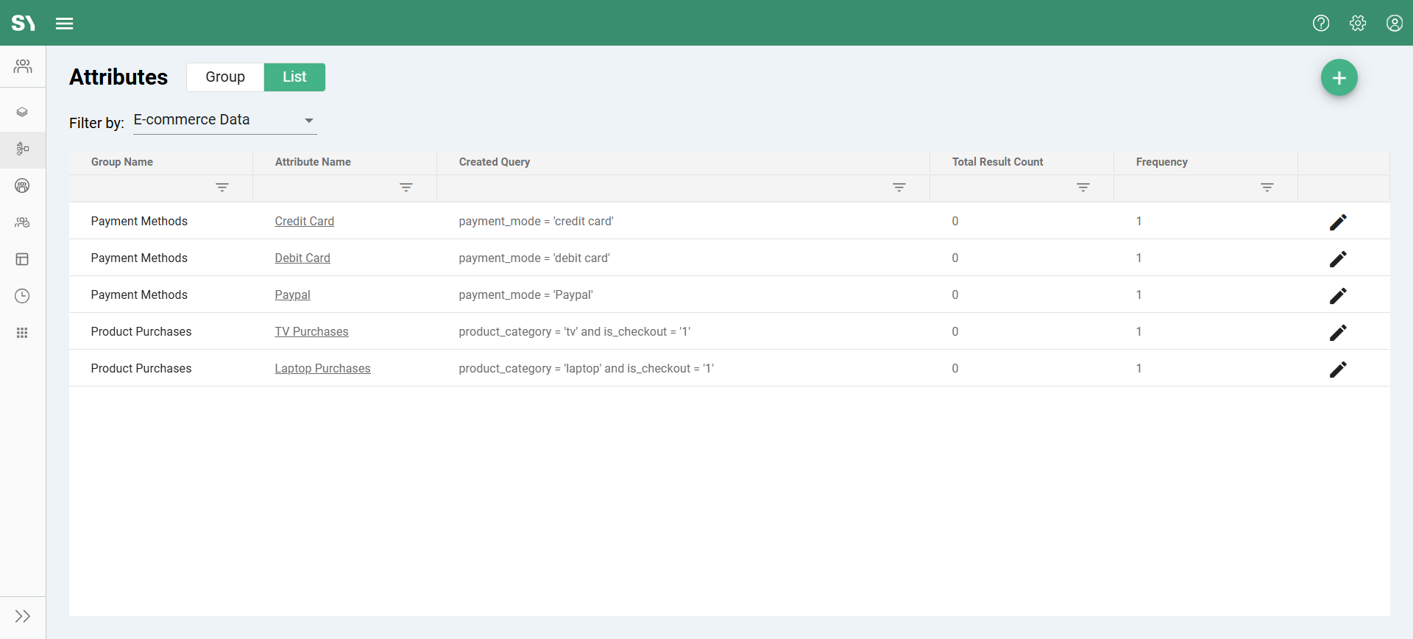Click the layers icon in sidebar

(x=22, y=112)
